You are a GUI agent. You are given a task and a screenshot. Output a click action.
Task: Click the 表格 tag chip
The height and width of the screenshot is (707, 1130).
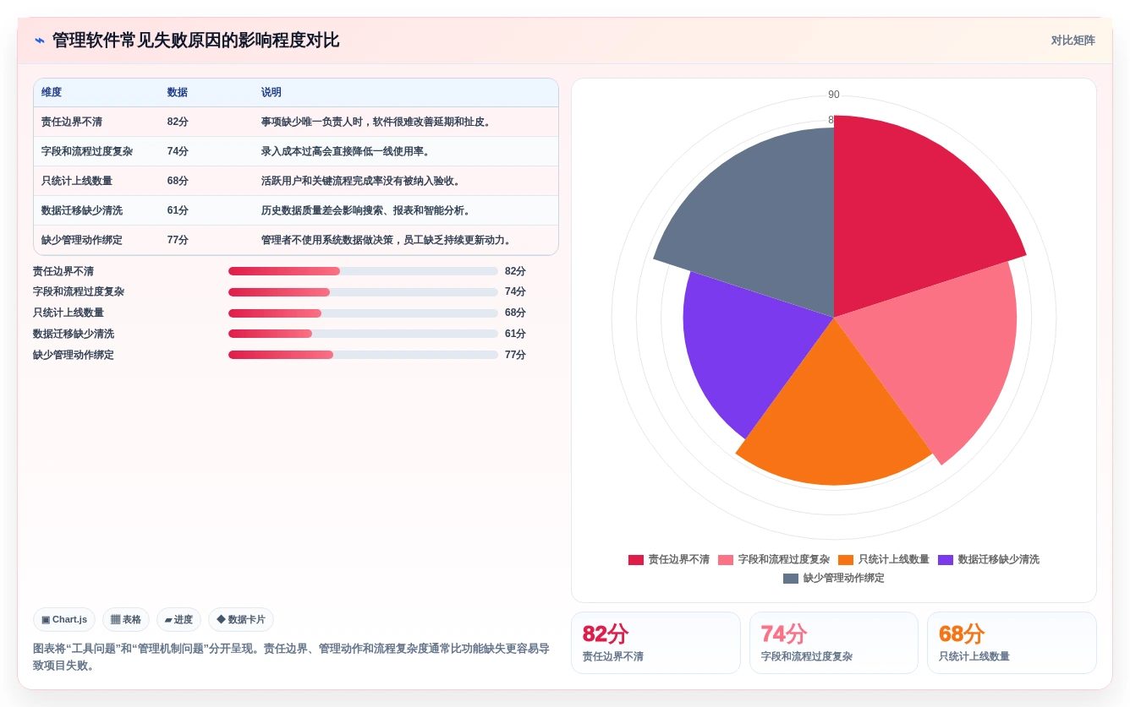point(126,619)
